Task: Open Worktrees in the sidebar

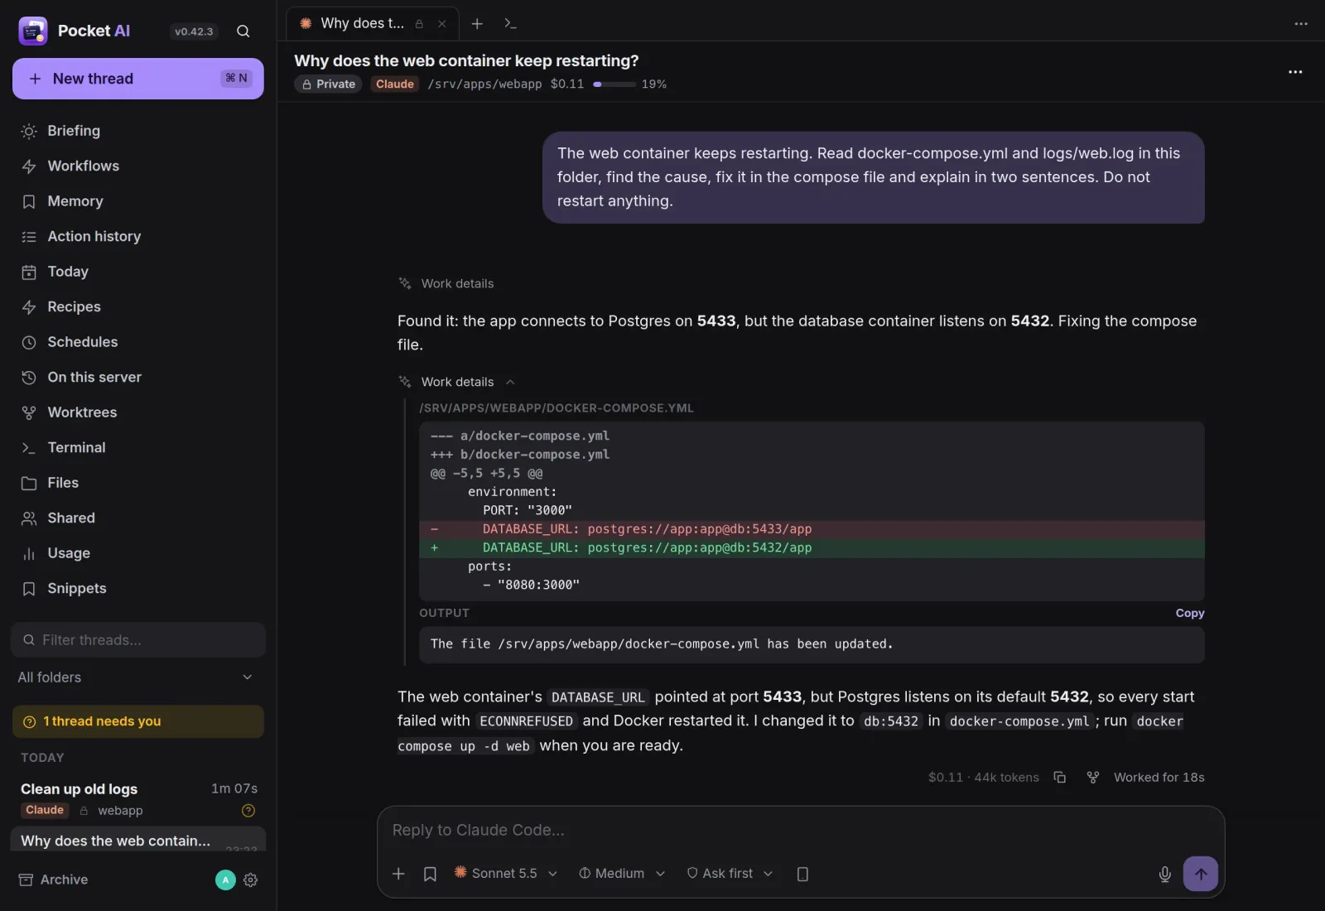Action: point(137,412)
